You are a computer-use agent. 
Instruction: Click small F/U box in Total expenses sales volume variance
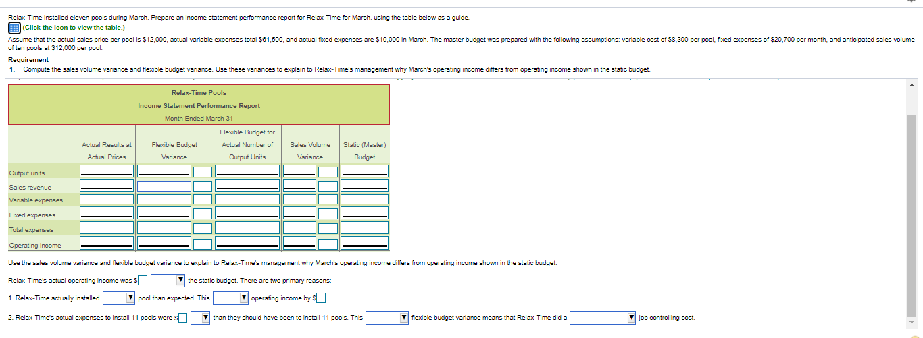tap(328, 229)
